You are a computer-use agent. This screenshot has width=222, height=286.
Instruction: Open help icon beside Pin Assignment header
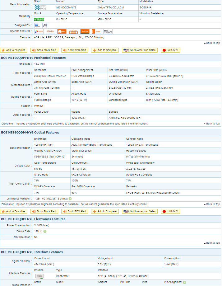coord(184,282)
